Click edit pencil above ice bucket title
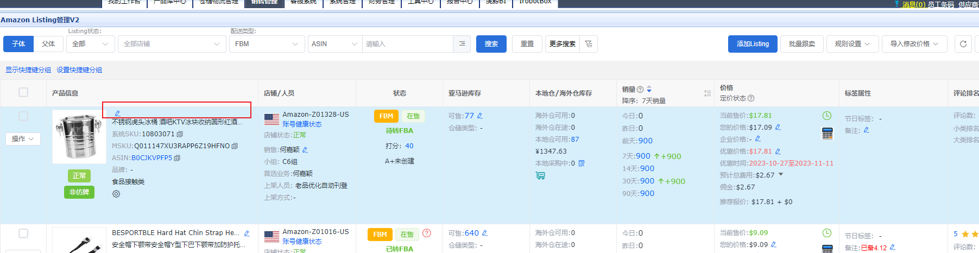Screen dimensions: 979x253 pyautogui.click(x=117, y=113)
